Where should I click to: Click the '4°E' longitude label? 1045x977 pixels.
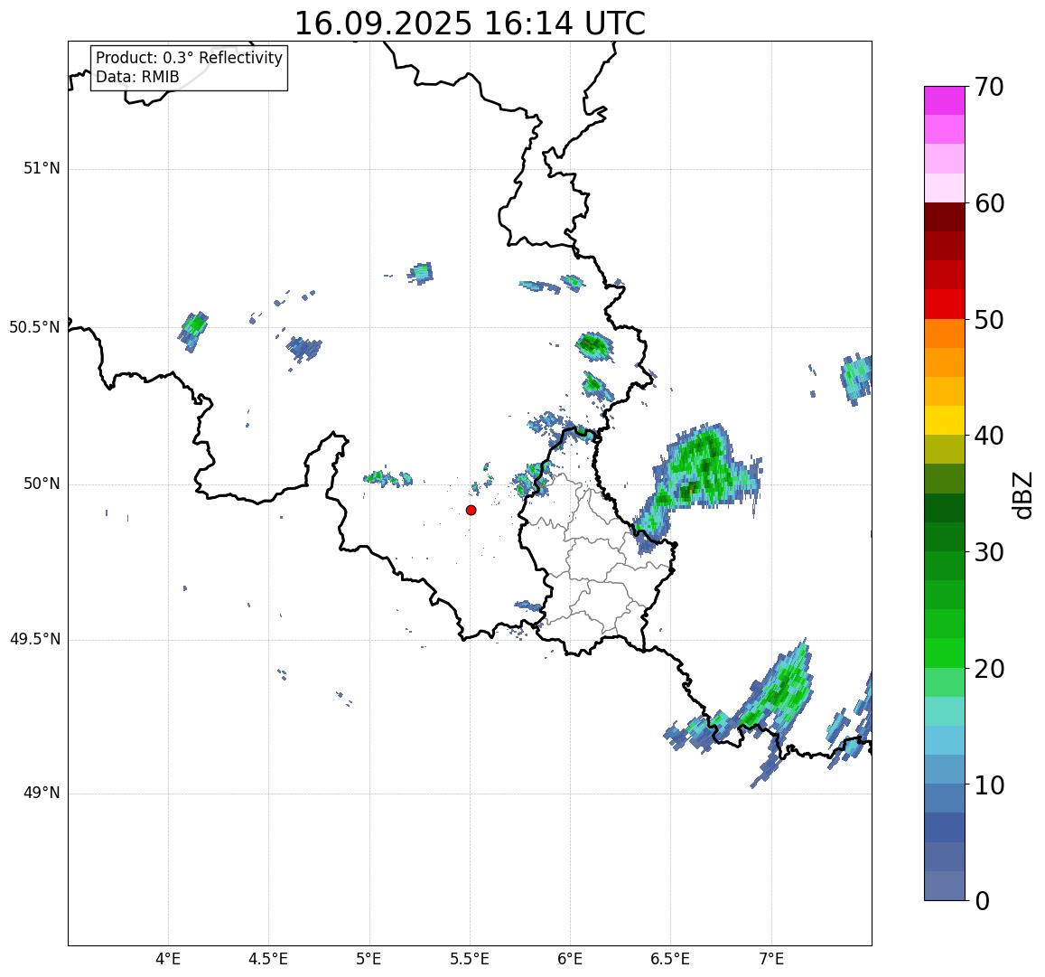pos(168,960)
